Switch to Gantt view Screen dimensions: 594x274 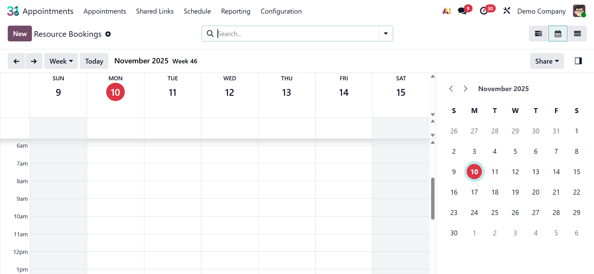point(539,34)
